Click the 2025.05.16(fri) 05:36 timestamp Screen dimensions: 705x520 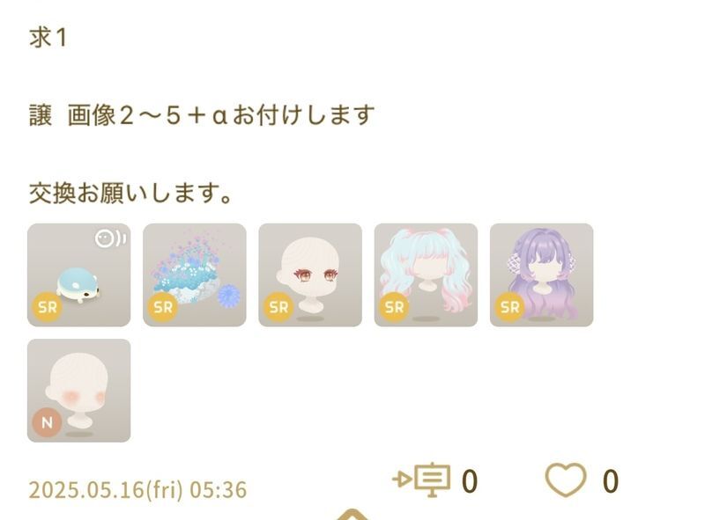click(137, 490)
